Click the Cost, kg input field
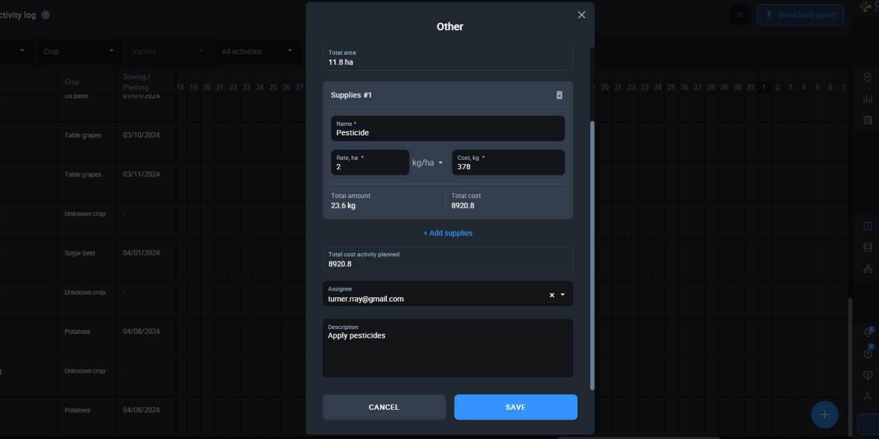Viewport: 879px width, 439px height. (508, 162)
